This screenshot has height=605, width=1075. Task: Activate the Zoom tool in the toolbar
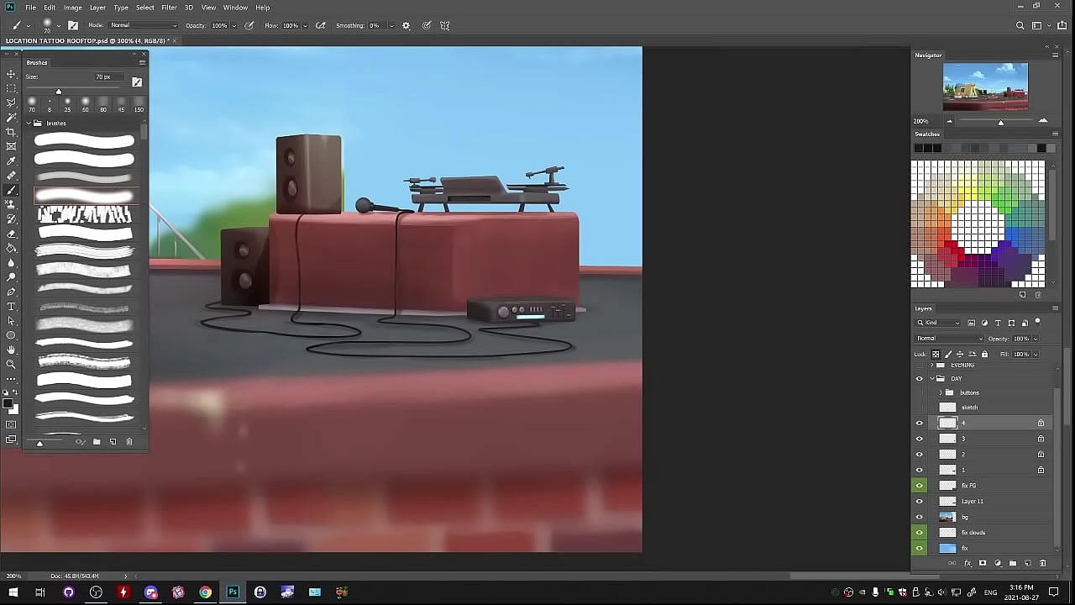[x=11, y=365]
